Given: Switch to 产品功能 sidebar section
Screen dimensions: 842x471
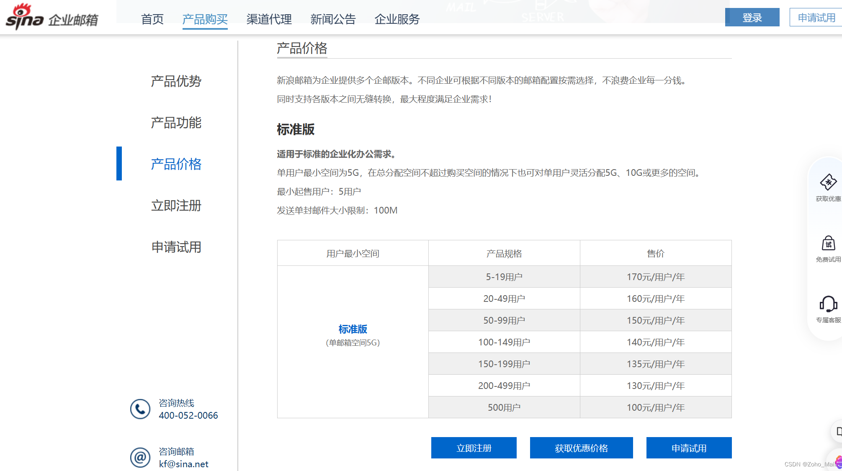Looking at the screenshot, I should pos(176,123).
